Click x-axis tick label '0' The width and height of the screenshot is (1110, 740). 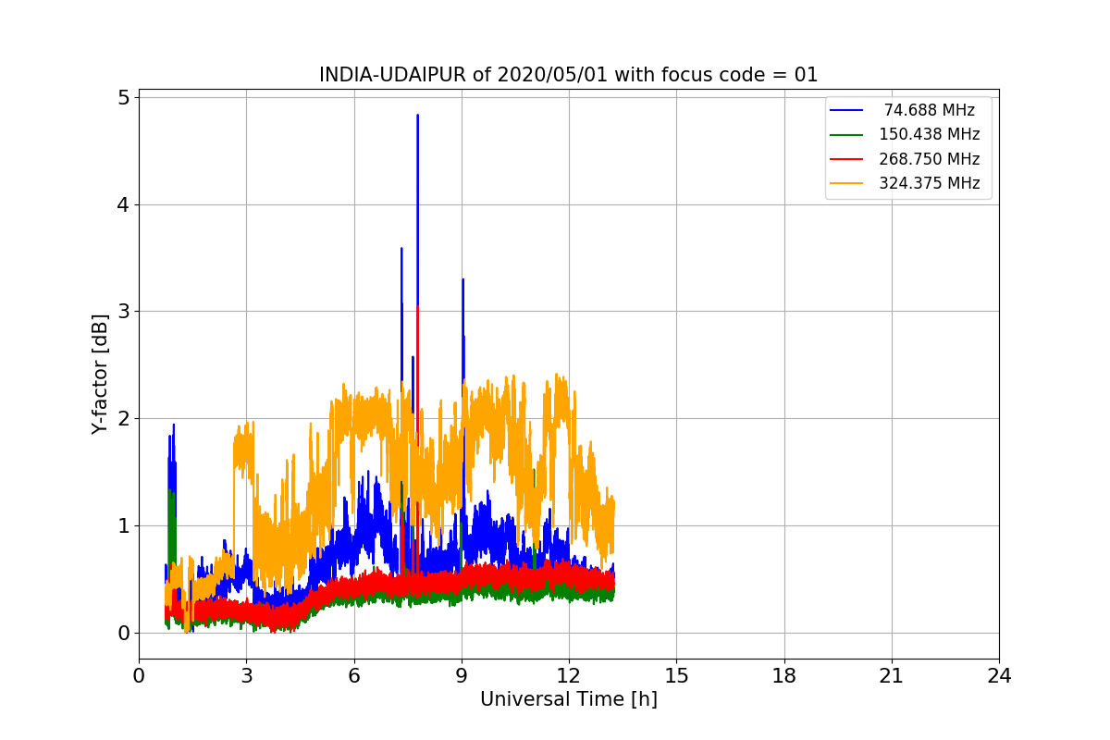(x=139, y=676)
